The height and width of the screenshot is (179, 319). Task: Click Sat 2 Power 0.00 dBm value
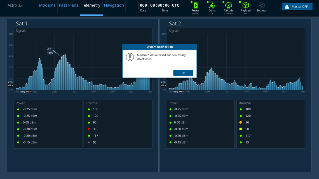tap(181, 122)
